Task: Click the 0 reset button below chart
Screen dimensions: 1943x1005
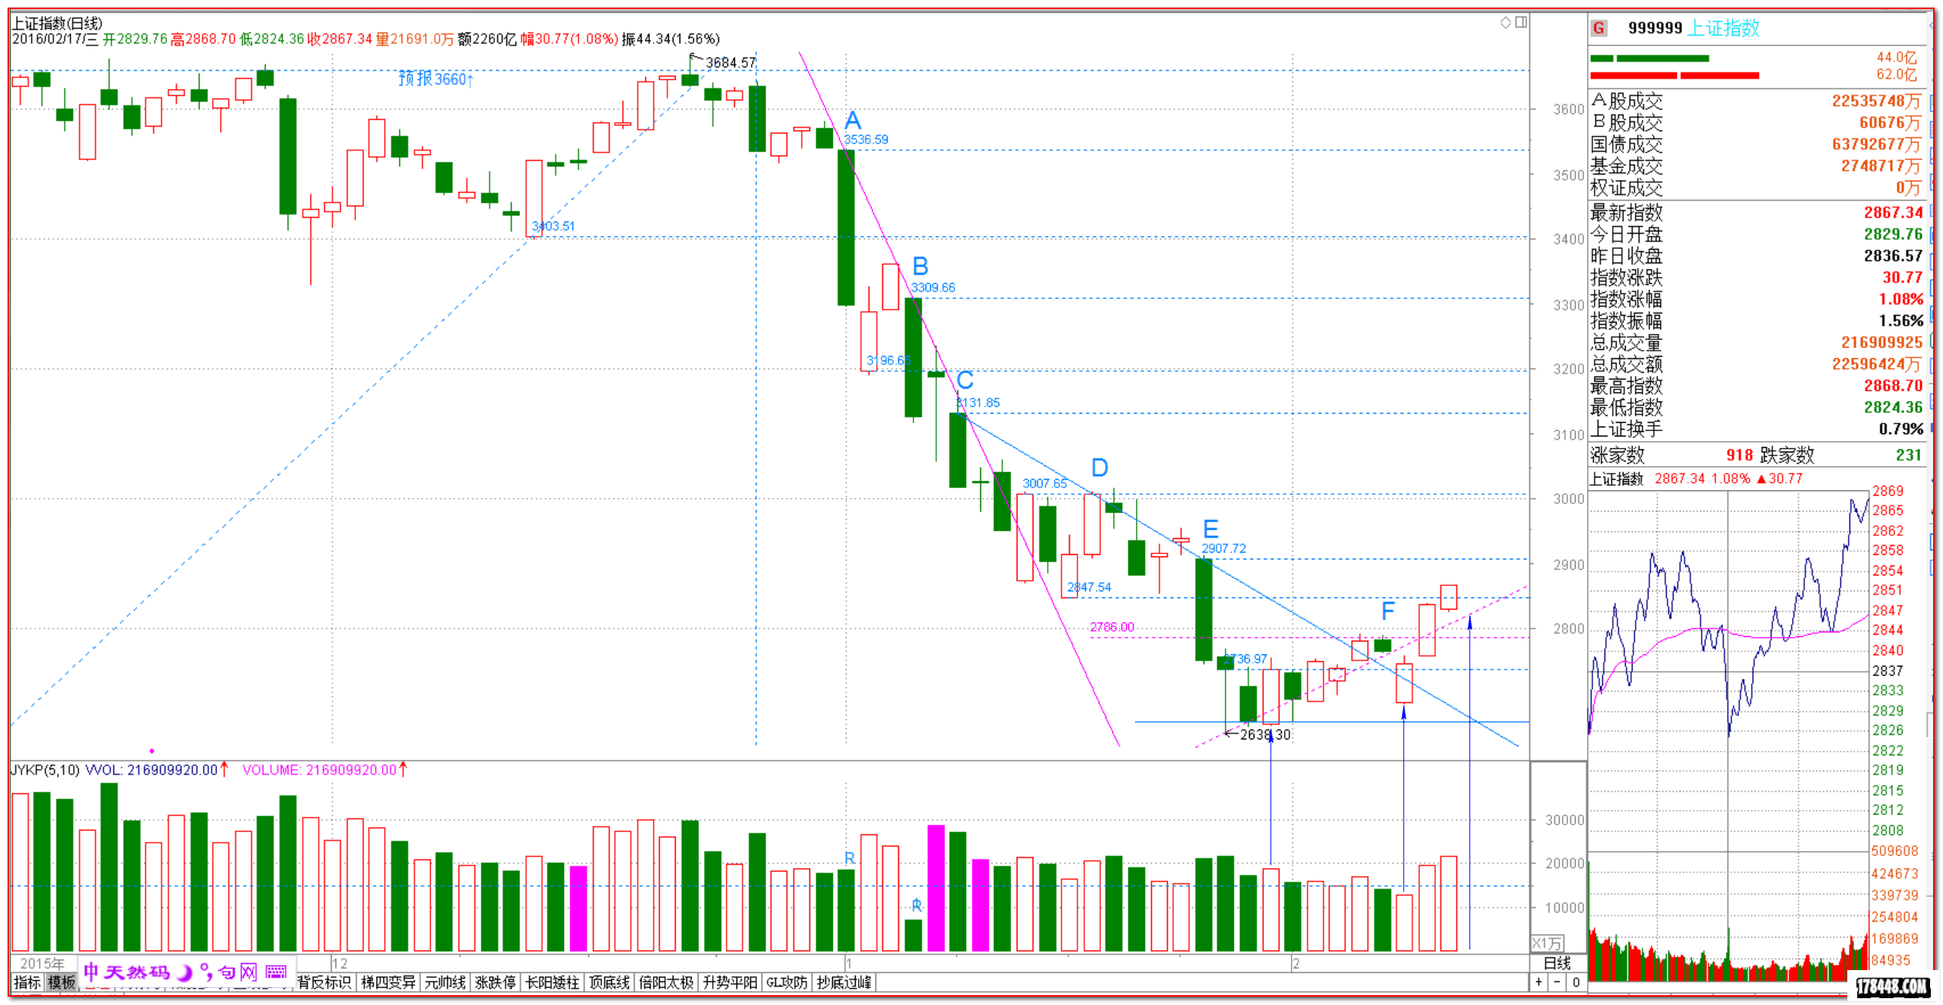Action: click(x=1576, y=982)
